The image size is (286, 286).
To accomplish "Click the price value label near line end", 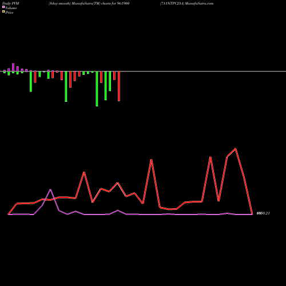I will click(263, 213).
